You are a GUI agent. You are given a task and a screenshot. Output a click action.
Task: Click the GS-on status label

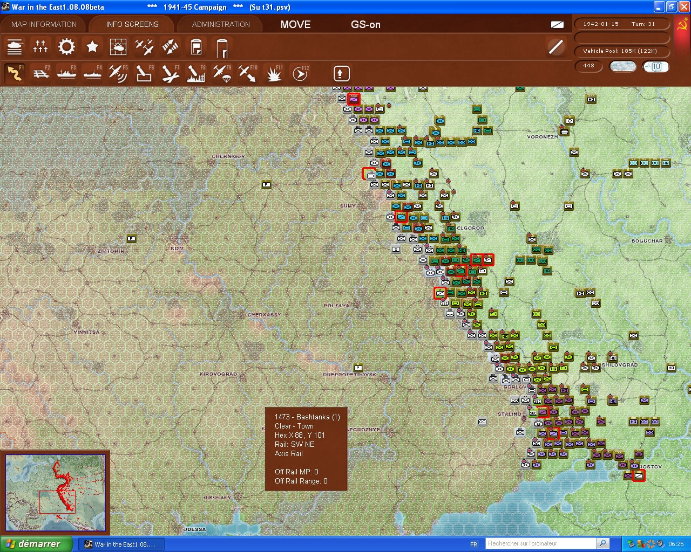click(365, 24)
